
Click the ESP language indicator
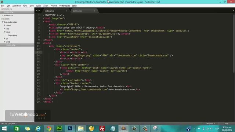pyautogui.click(x=217, y=129)
